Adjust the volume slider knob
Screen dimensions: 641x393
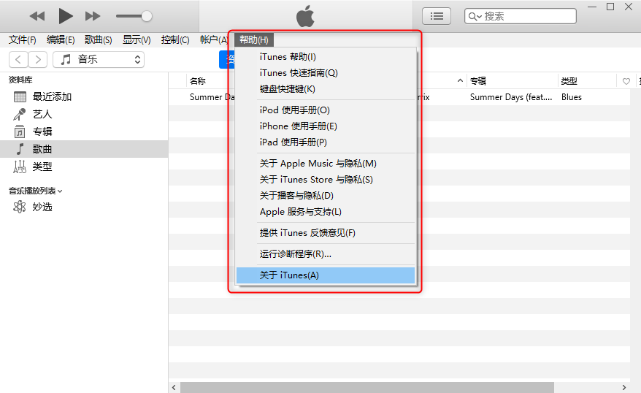click(146, 16)
